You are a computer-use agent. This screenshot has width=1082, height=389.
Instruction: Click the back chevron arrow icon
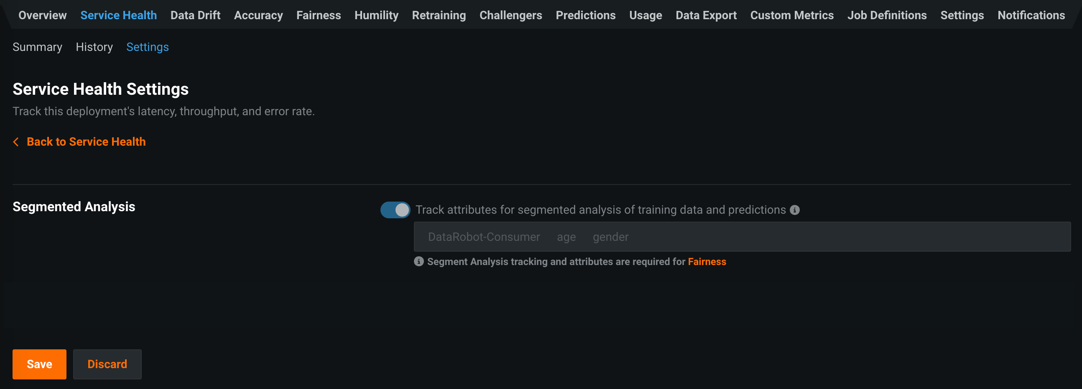coord(16,142)
